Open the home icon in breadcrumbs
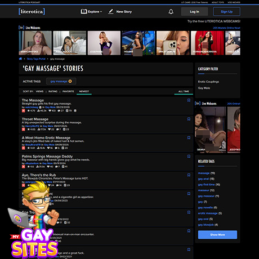259x259 pixels. coord(20,59)
